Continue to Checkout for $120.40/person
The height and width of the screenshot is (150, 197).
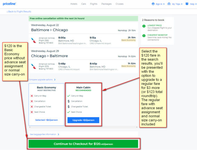[x=83, y=144]
